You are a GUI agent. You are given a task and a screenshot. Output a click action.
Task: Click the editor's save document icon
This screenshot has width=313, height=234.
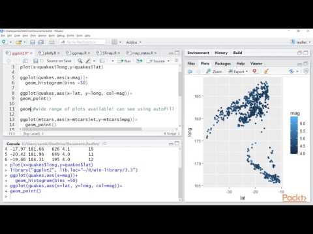coord(36,61)
